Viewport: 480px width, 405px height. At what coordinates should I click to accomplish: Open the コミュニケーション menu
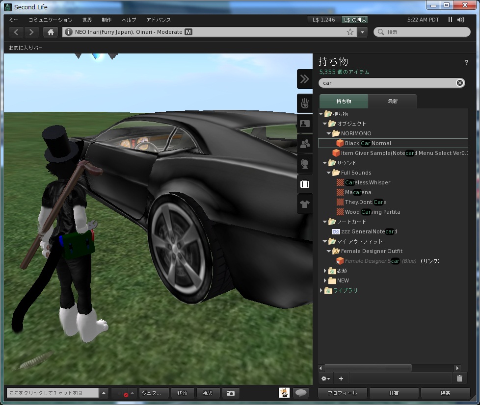click(x=51, y=20)
